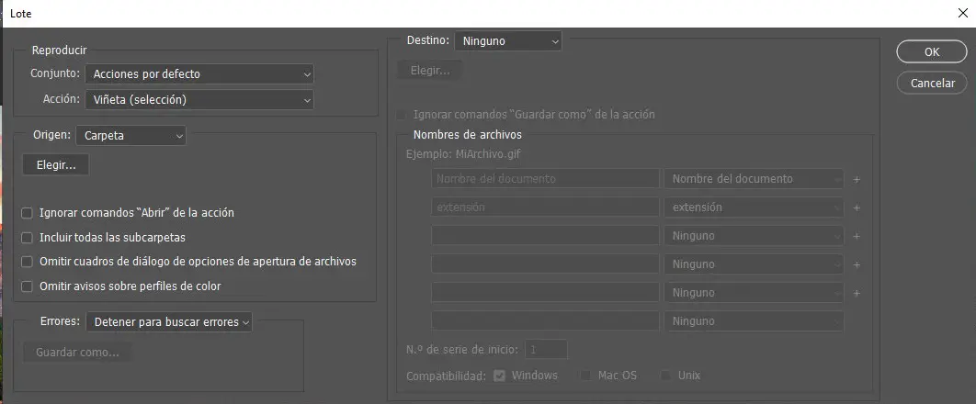Open the extensión dropdown
The height and width of the screenshot is (404, 976).
754,208
